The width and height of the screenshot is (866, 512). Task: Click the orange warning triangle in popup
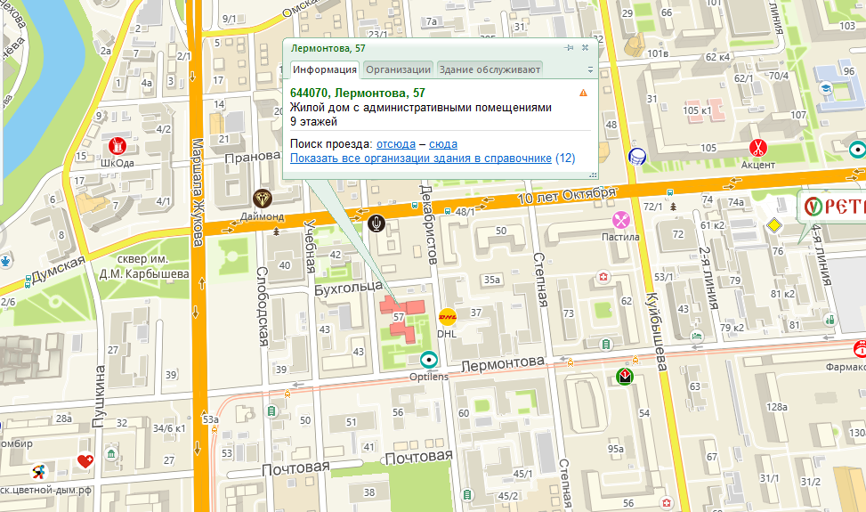tap(583, 93)
